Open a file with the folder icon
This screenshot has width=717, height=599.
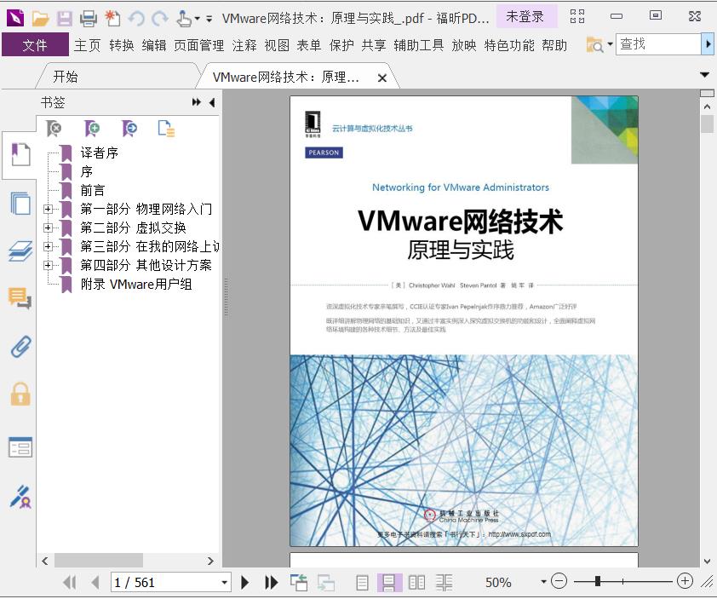click(x=40, y=18)
